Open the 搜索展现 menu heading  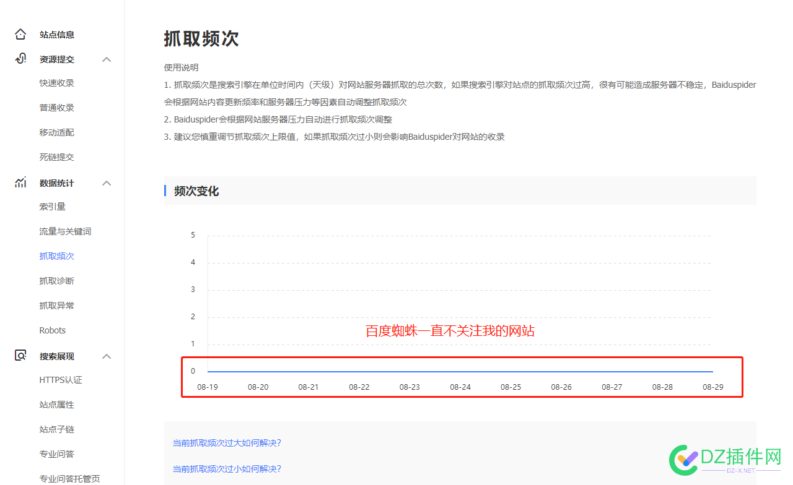coord(57,356)
